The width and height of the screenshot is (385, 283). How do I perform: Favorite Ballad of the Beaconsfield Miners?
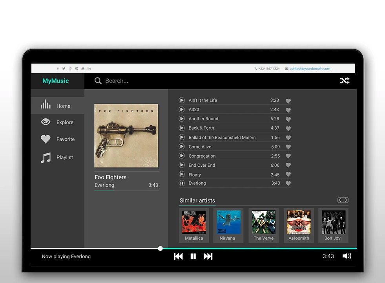tap(288, 138)
